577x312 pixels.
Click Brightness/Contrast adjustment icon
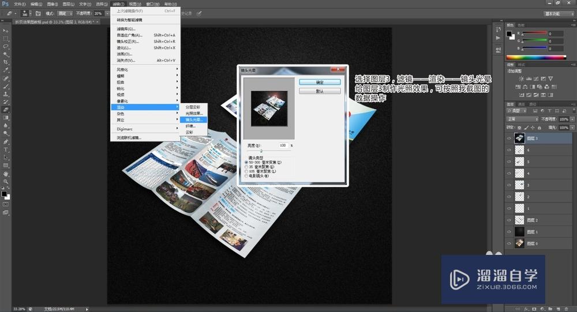[521, 79]
